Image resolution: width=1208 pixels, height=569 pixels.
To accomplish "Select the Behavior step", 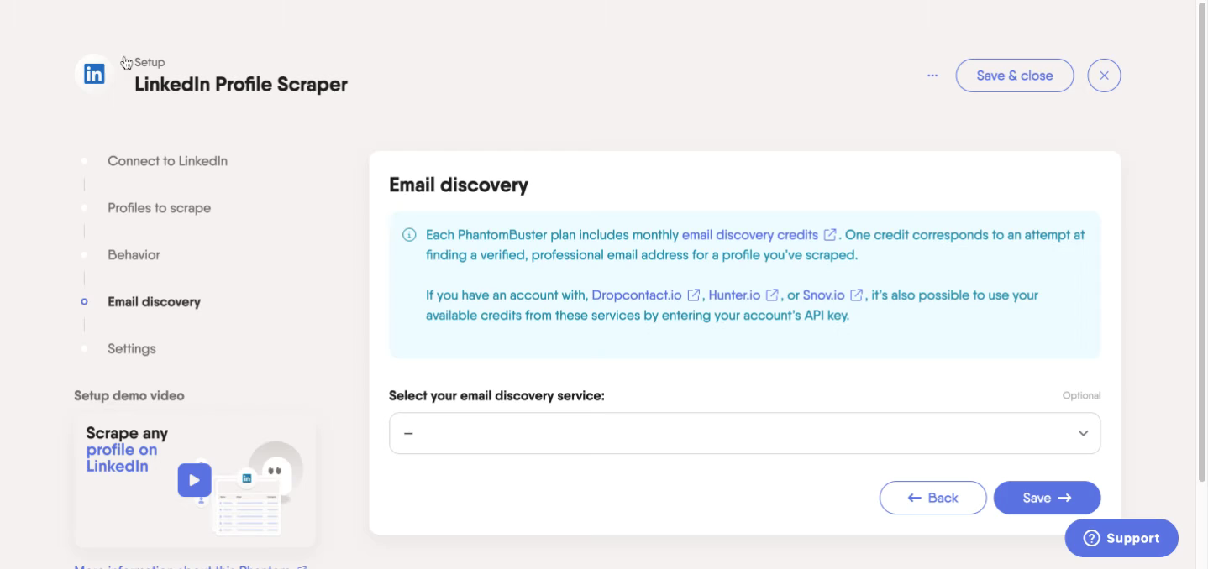I will [x=134, y=255].
